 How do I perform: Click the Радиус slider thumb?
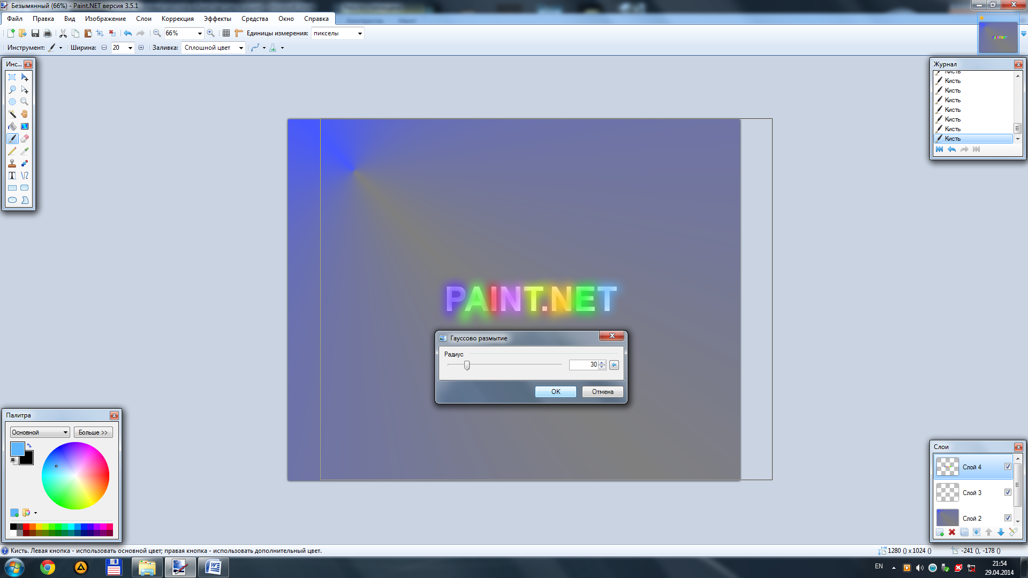467,365
